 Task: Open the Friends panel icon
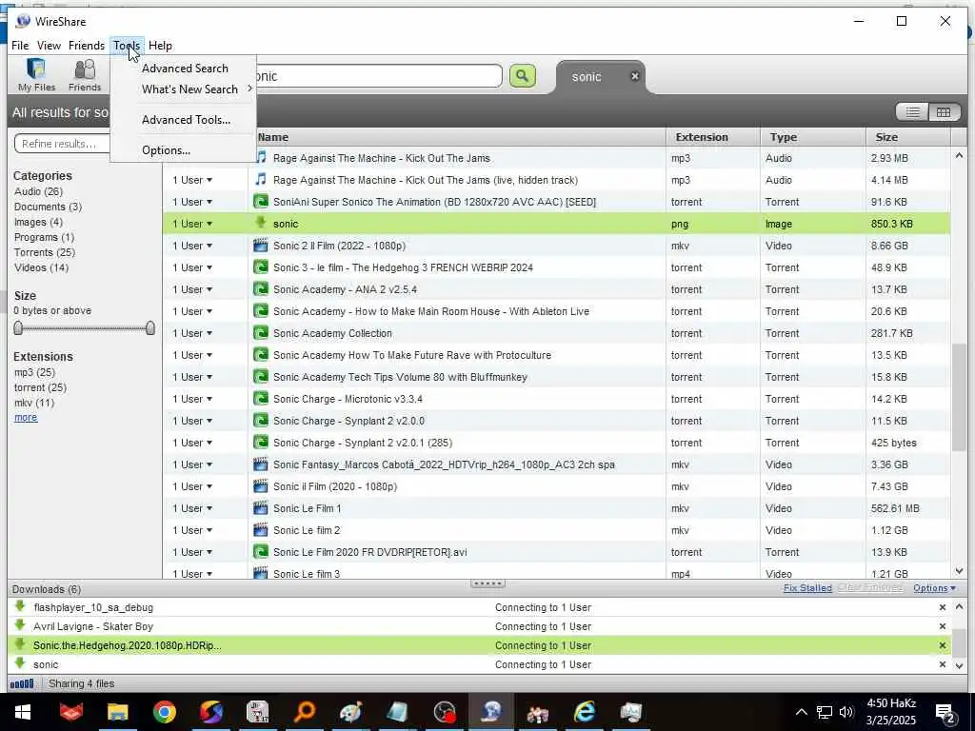pos(85,74)
